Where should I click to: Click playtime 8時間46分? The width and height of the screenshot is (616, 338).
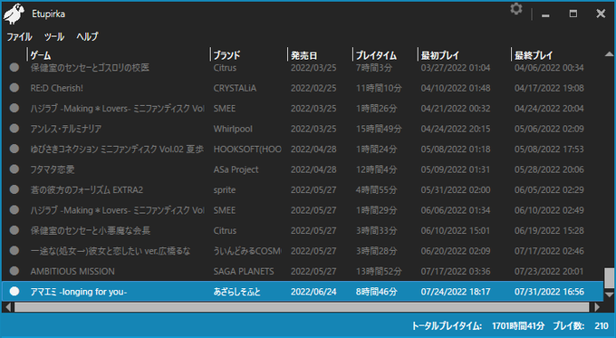(376, 292)
